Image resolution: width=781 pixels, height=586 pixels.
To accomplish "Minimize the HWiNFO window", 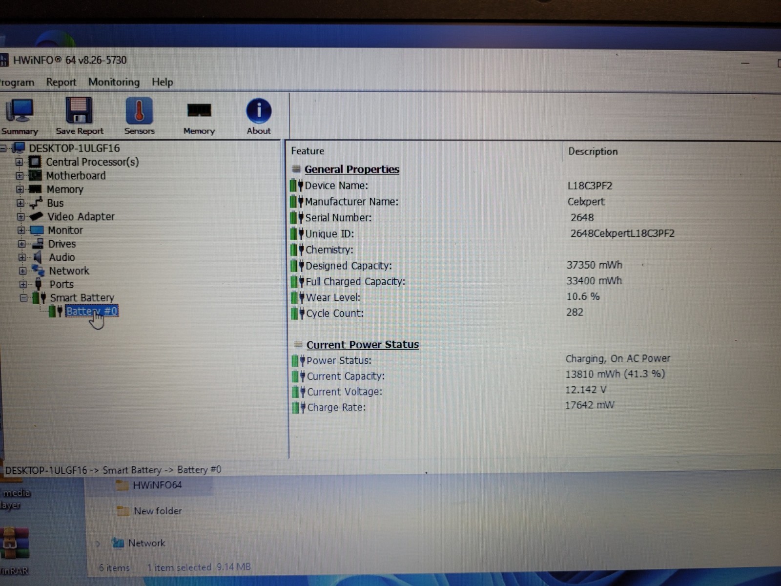I will click(745, 63).
